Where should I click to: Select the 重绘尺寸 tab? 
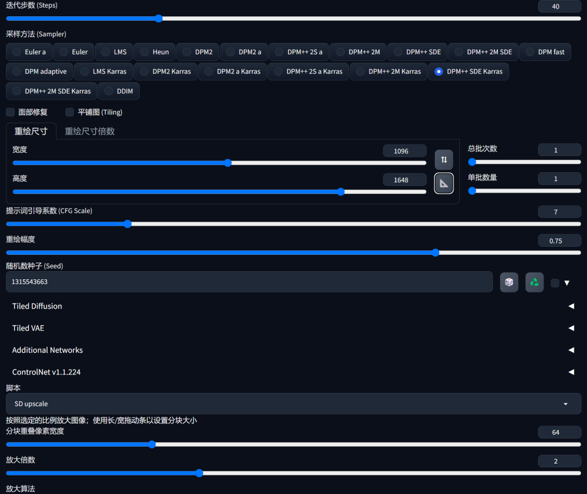pyautogui.click(x=31, y=131)
